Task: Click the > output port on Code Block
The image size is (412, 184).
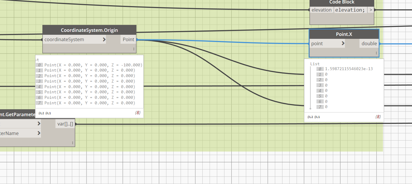Action: click(371, 10)
